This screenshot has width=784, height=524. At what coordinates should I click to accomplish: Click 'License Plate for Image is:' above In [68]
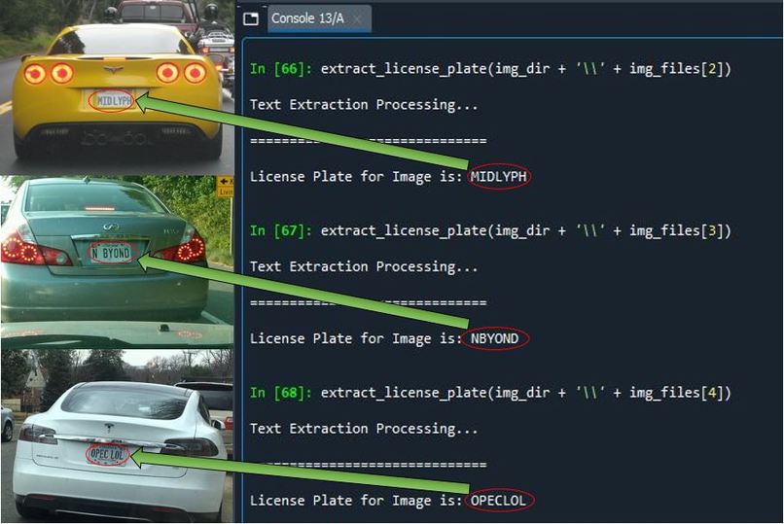click(x=356, y=338)
